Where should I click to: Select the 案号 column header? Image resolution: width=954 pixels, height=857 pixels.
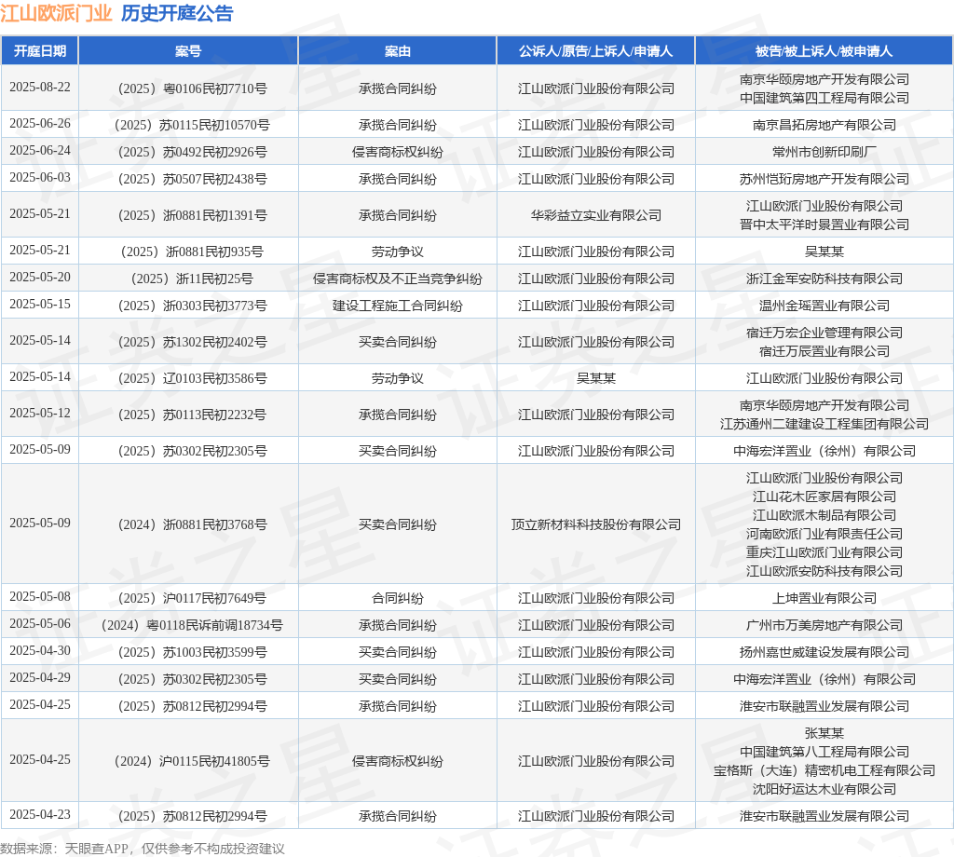click(x=188, y=51)
